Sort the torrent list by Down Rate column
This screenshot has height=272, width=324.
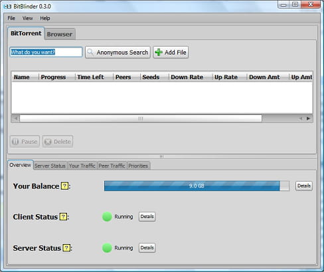[187, 77]
